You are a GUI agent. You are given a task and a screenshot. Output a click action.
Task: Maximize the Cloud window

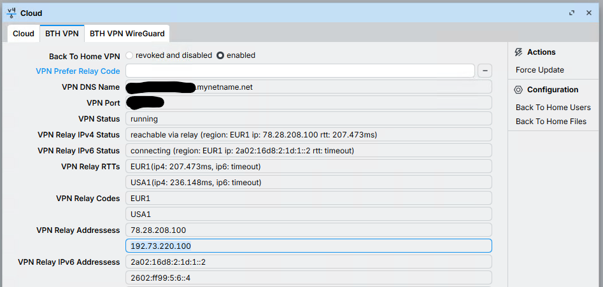coord(572,13)
